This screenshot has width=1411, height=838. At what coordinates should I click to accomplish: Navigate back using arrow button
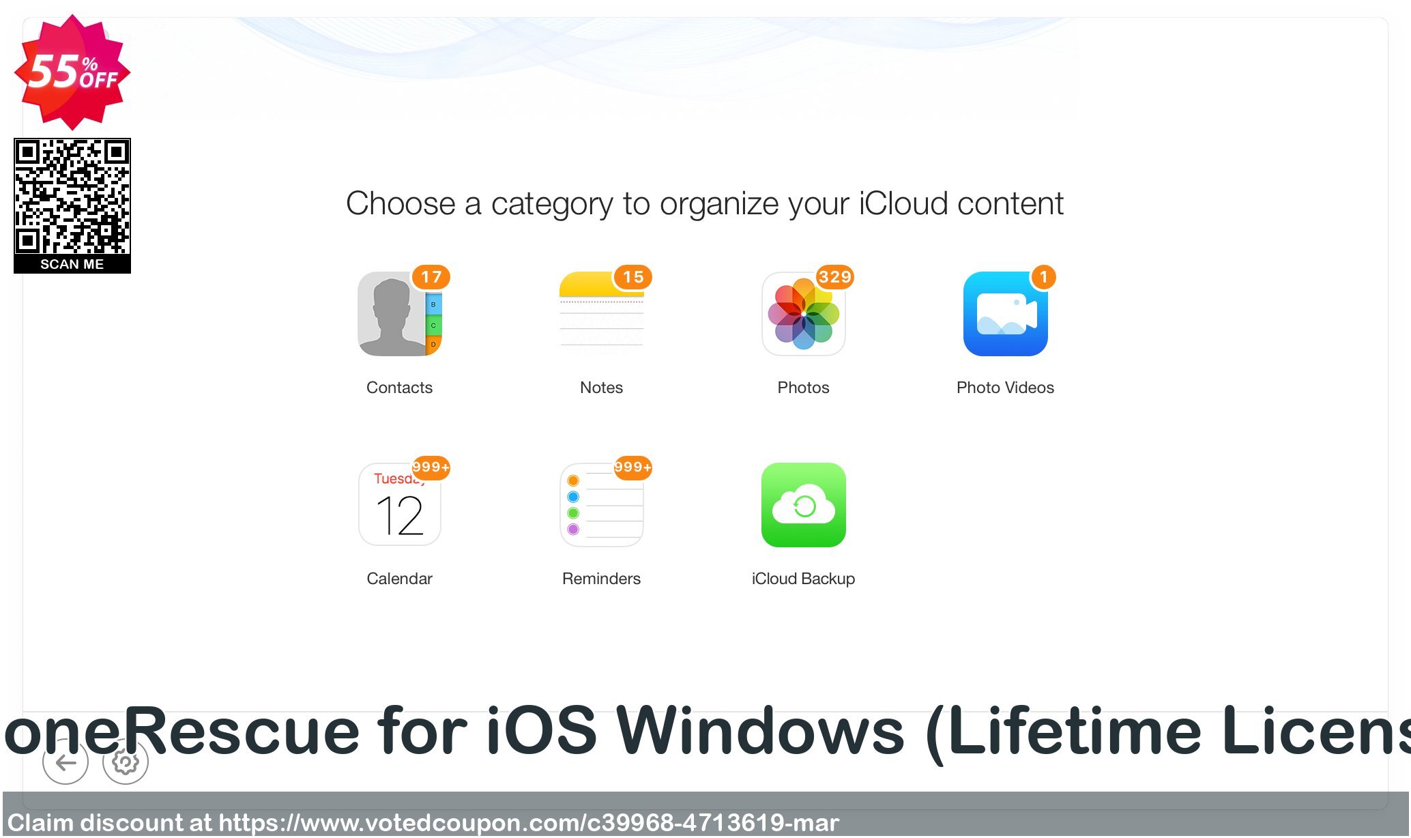[65, 763]
